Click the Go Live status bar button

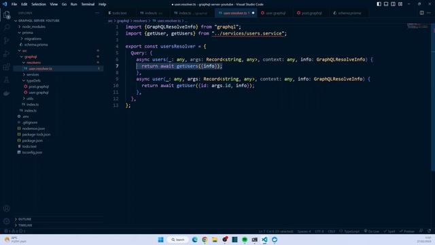[x=372, y=231]
